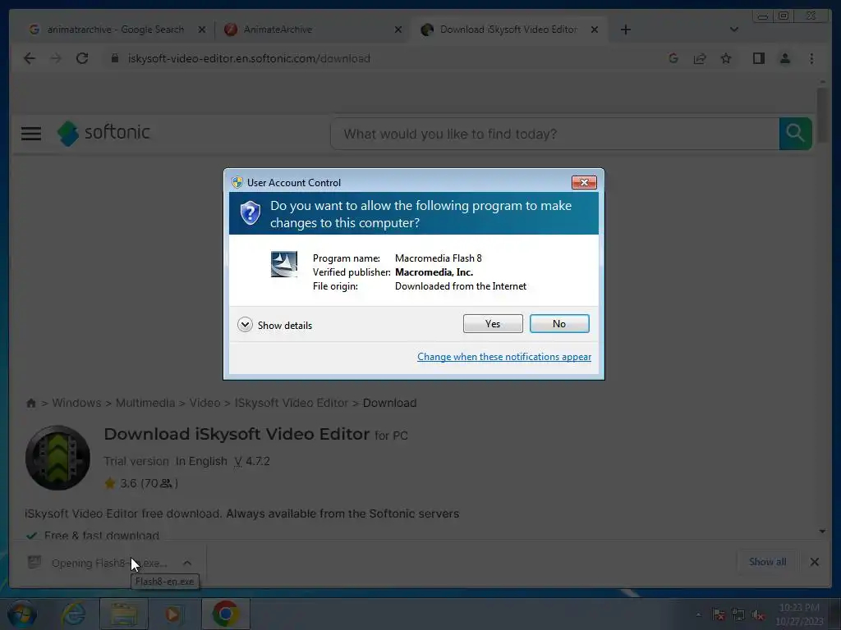Viewport: 841px width, 630px height.
Task: Click the version V 4.7.2 text
Action: [x=252, y=461]
